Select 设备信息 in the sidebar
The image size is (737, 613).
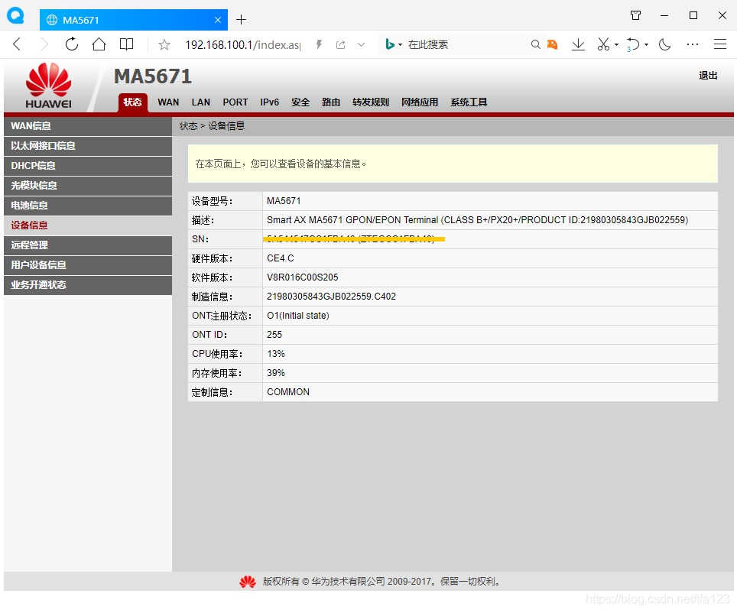click(88, 225)
